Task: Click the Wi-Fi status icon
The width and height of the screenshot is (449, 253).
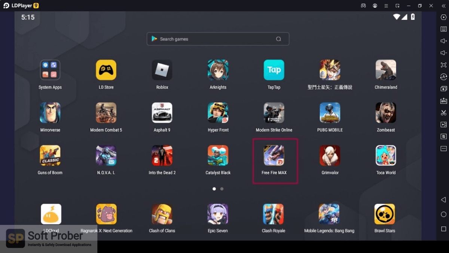Action: pyautogui.click(x=397, y=17)
